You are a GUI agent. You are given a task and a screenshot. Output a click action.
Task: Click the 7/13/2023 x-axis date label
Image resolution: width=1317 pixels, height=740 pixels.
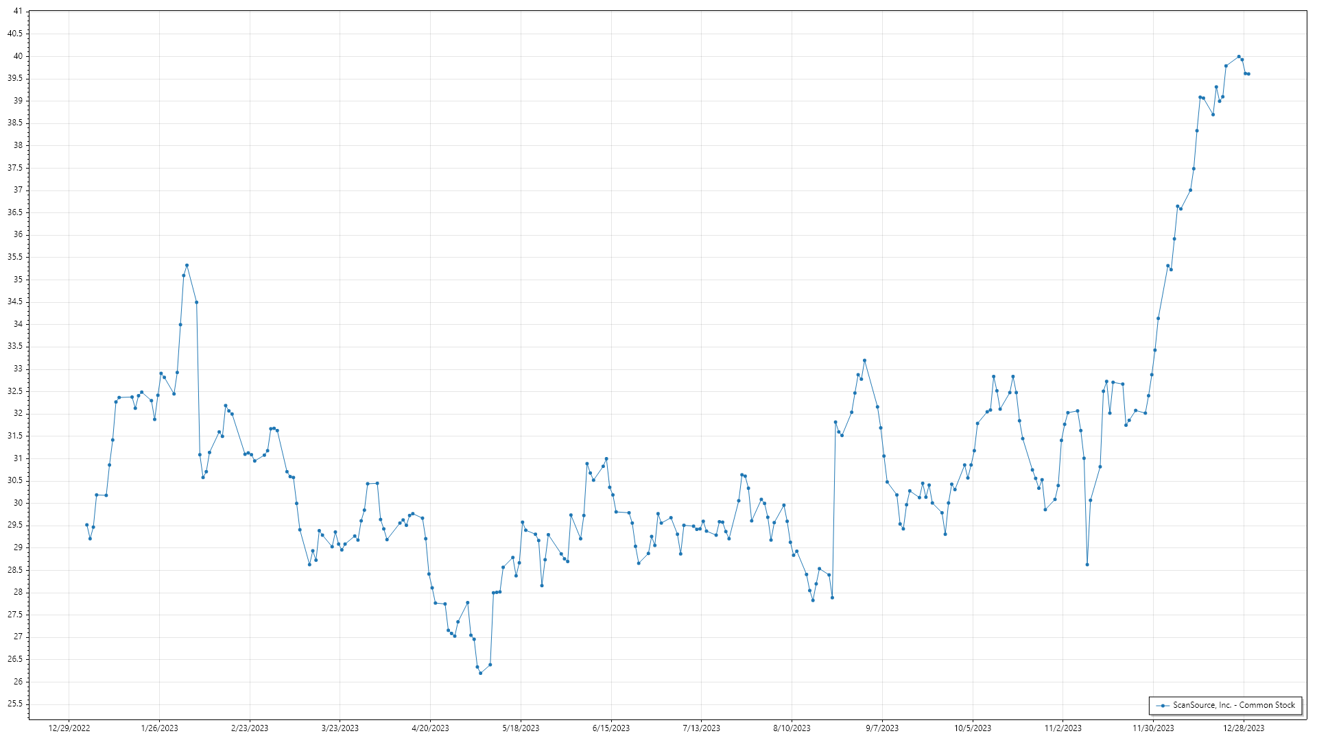point(701,728)
